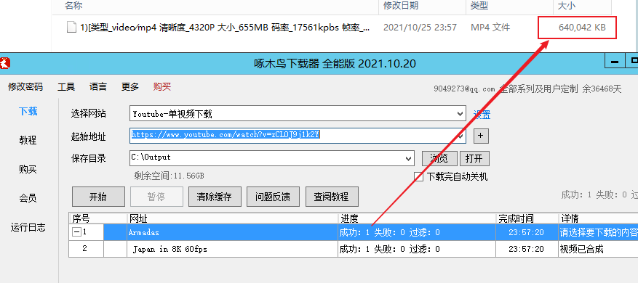Click the 清除缓存 button
Screen dimensions: 638x283
[x=215, y=197]
